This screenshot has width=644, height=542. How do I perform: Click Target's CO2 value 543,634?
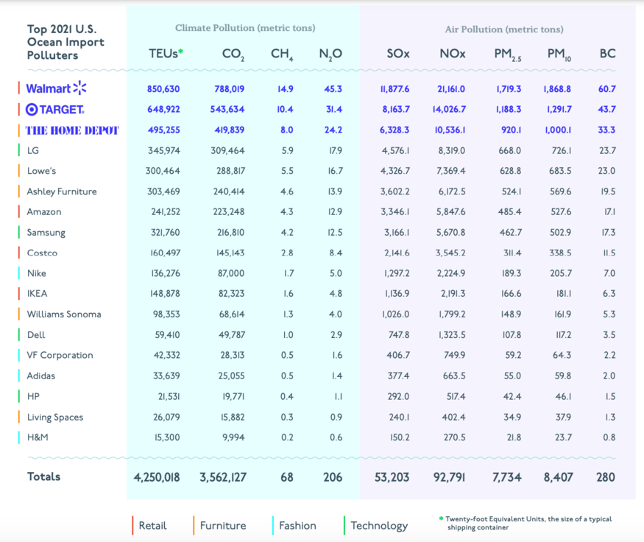[229, 109]
